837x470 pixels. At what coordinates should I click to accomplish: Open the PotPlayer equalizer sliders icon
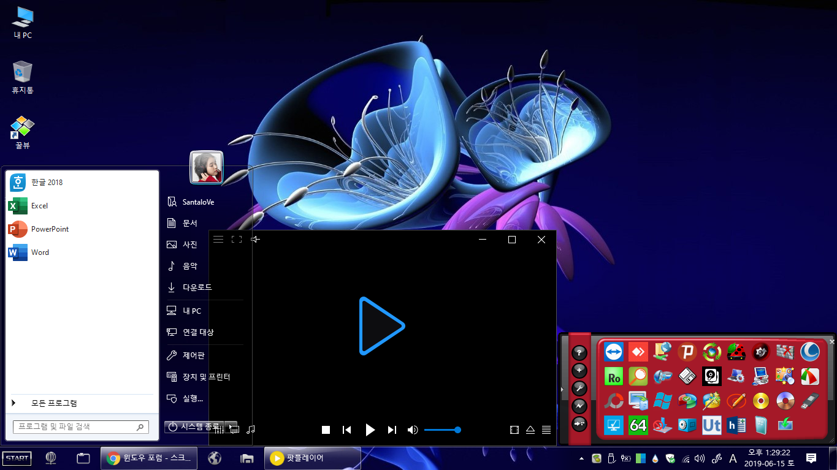(219, 430)
